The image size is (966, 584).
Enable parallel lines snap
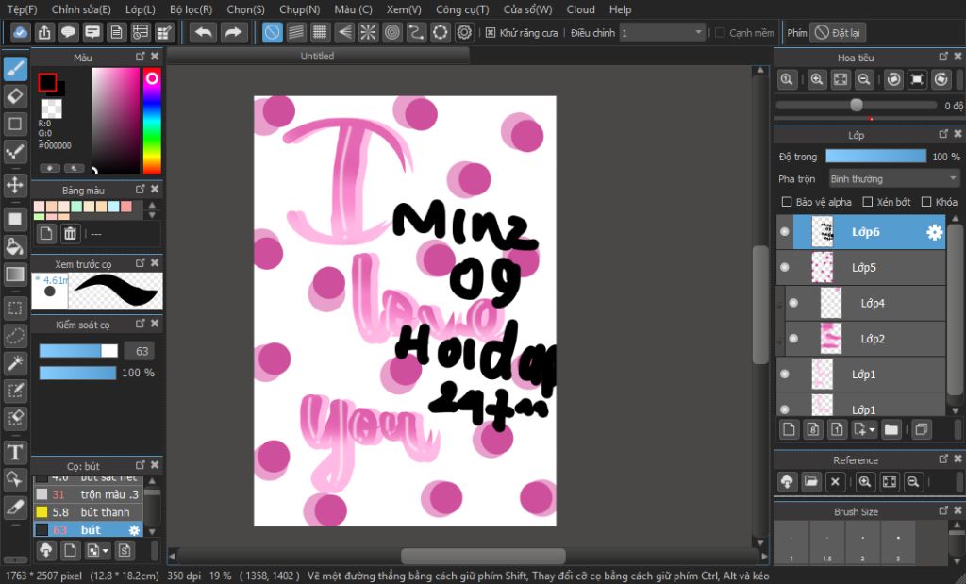tap(296, 33)
